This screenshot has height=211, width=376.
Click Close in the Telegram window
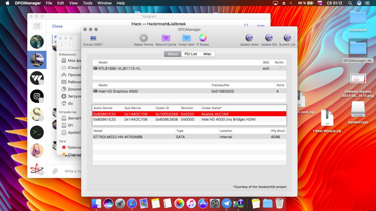(x=57, y=26)
